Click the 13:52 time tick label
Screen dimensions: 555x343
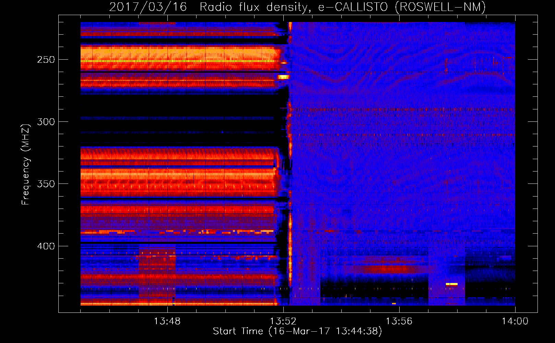coord(283,321)
